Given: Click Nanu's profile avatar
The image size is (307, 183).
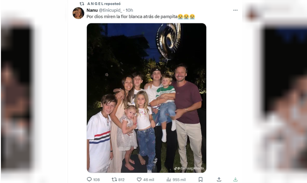Looking at the screenshot, I should coord(78,13).
